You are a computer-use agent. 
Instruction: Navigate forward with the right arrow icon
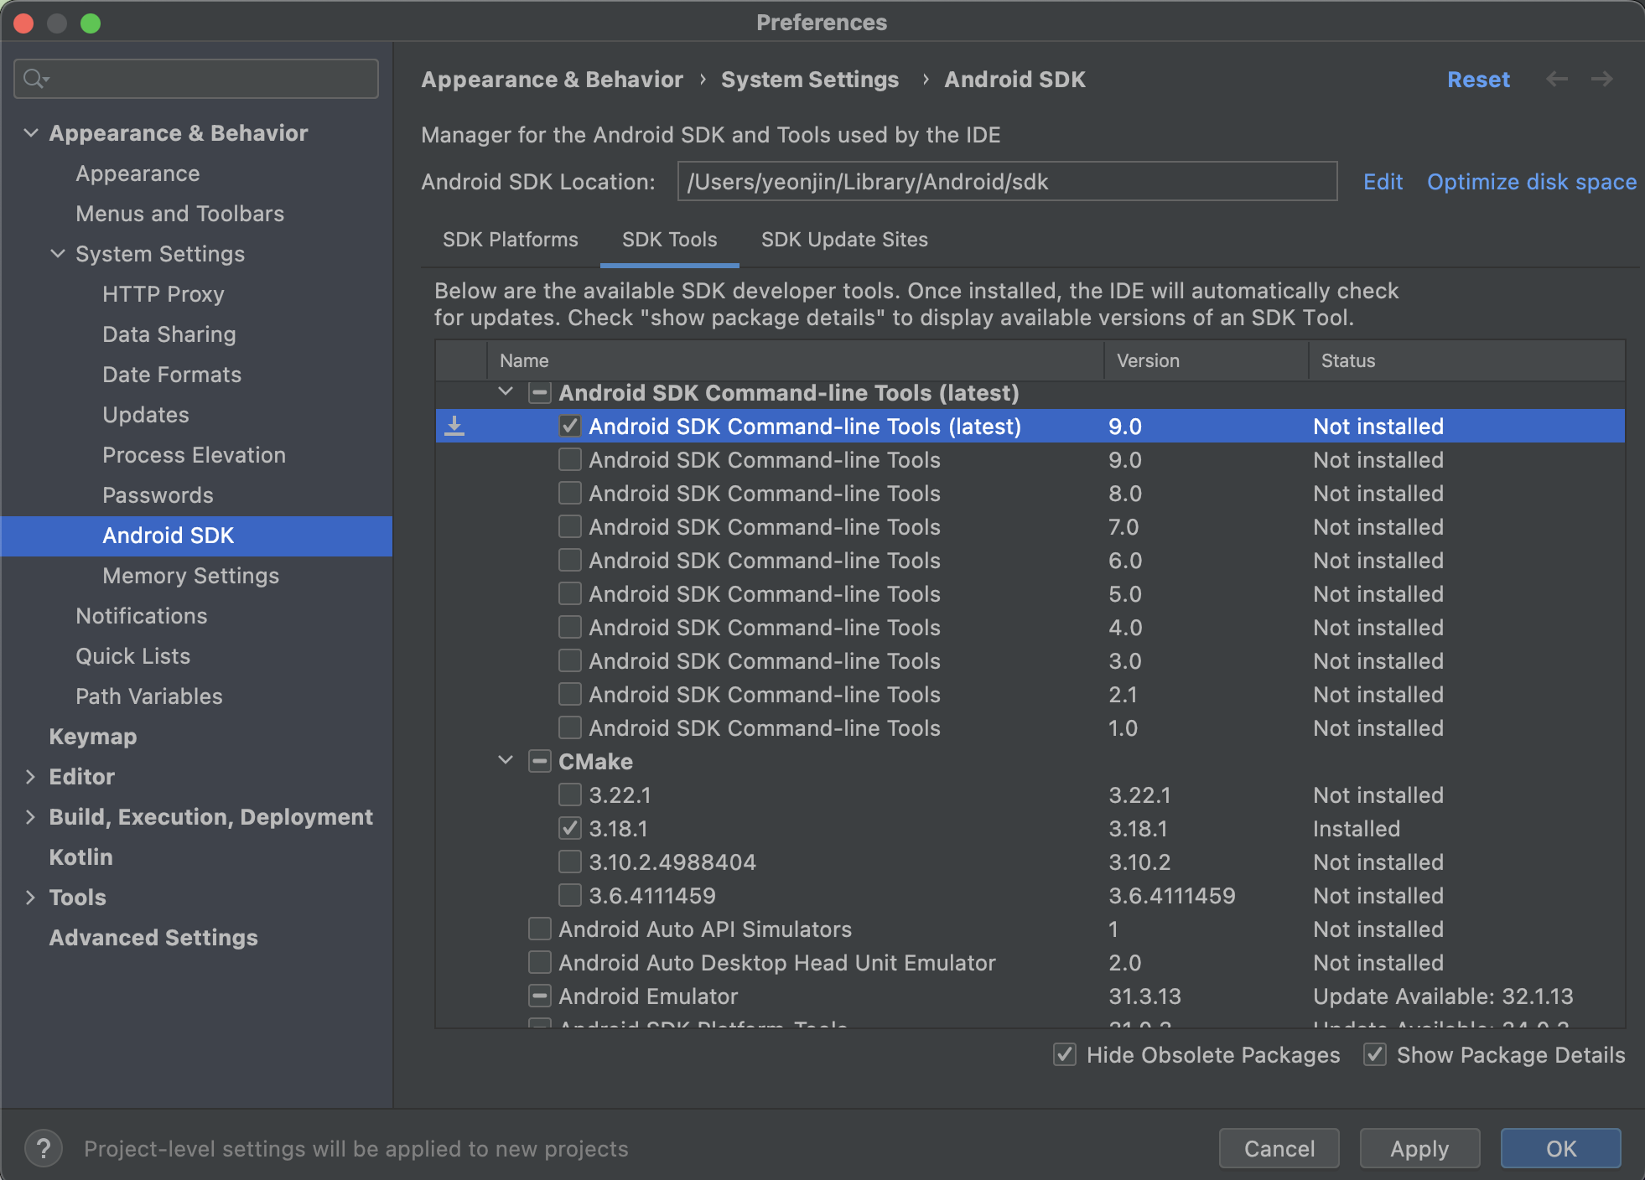click(x=1602, y=79)
